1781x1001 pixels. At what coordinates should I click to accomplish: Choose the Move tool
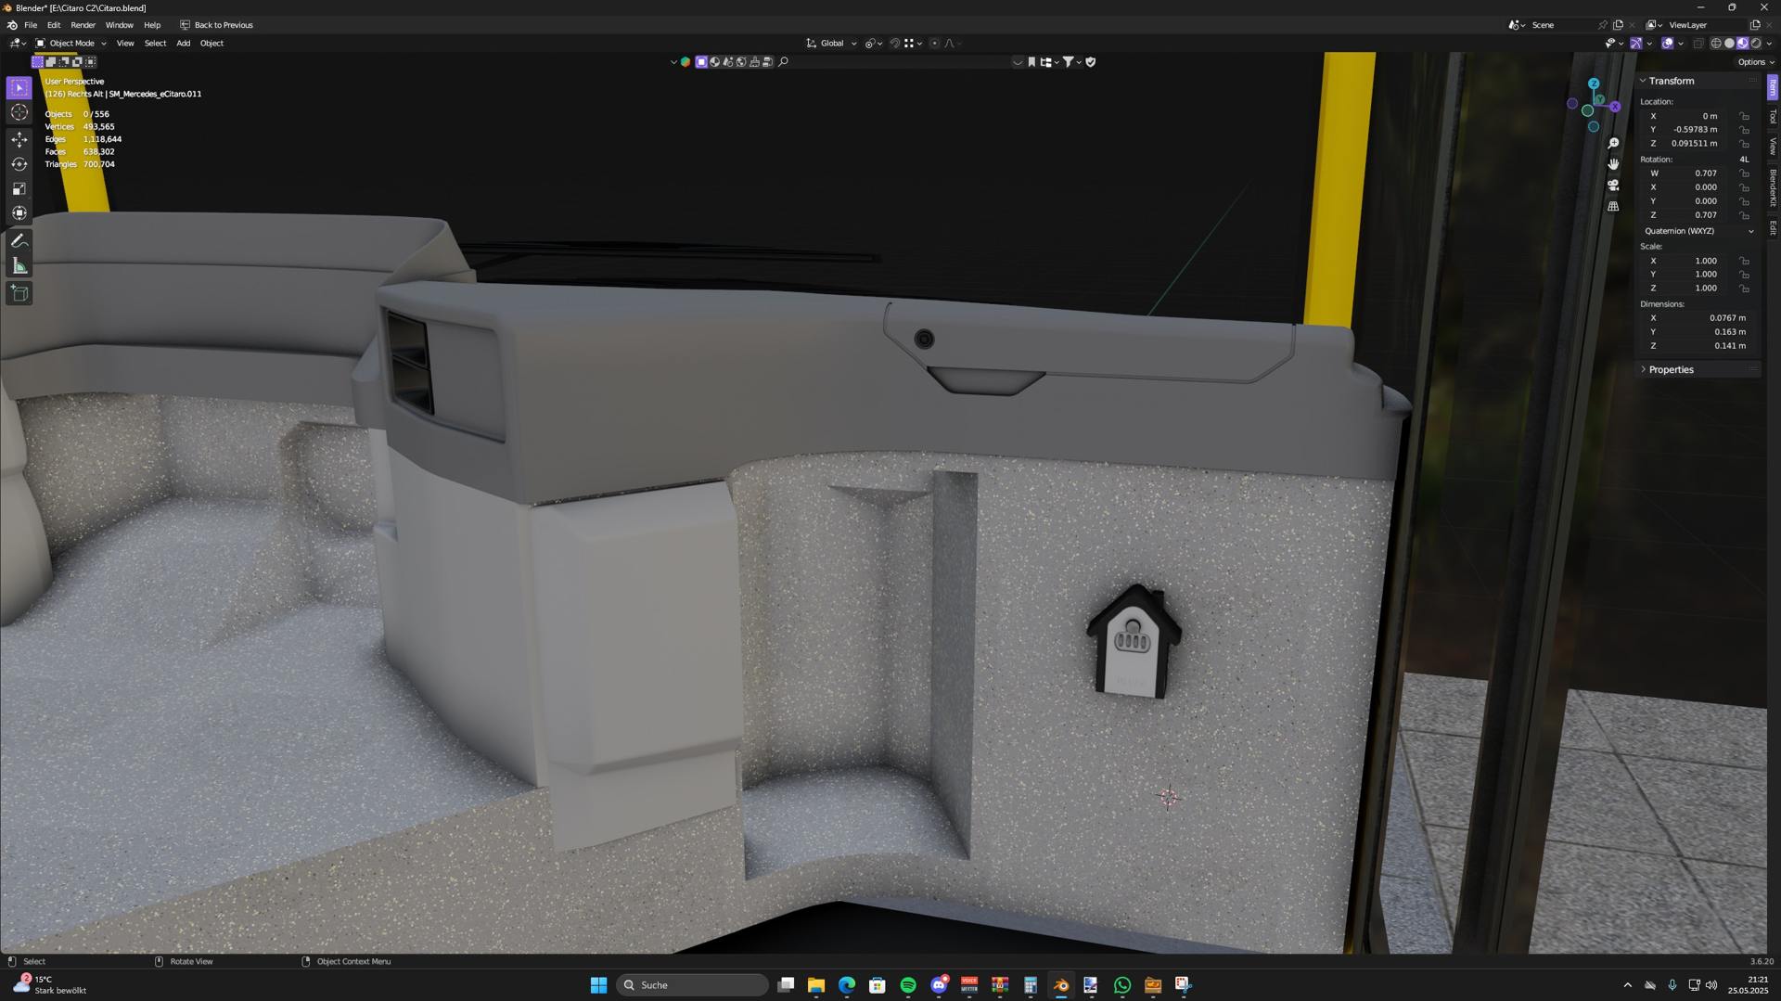point(19,139)
